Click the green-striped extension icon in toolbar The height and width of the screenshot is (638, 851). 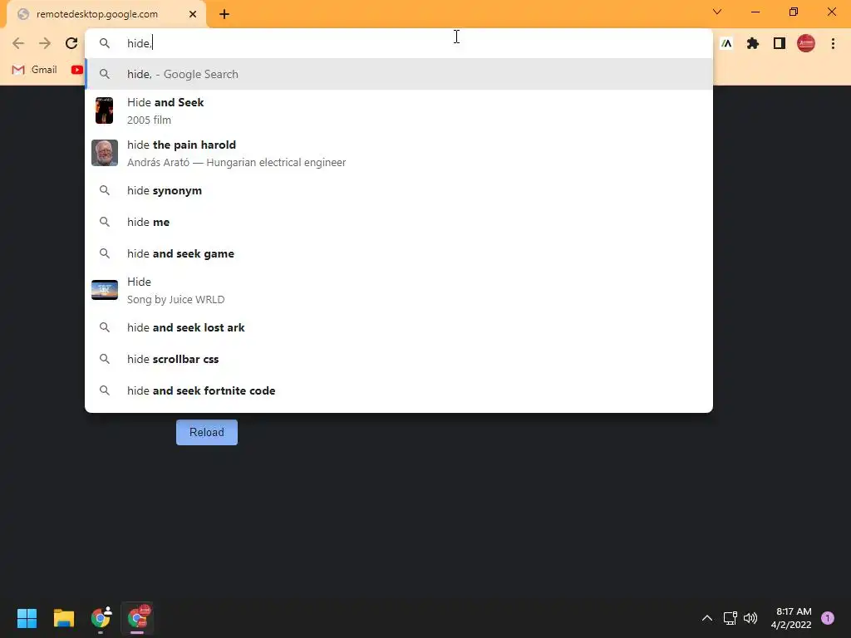[x=726, y=43]
